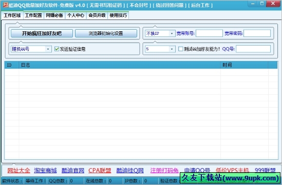Open the CPA联盟 link
282x185 pixels.
pos(100,171)
